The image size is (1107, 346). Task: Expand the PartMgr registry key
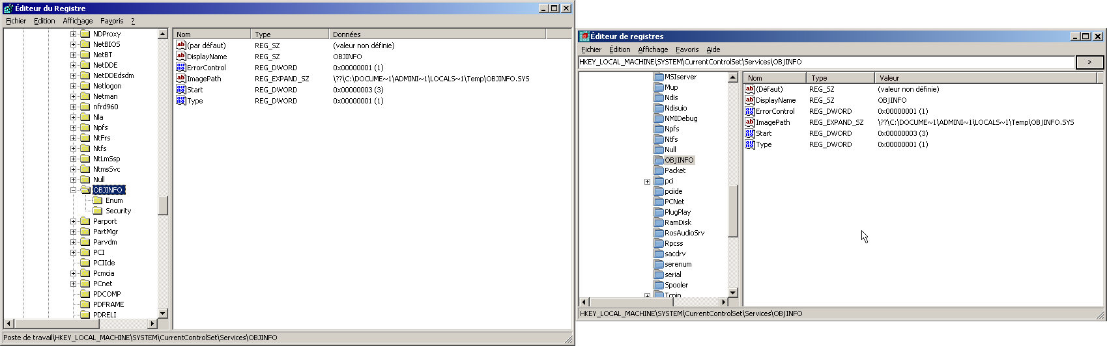(74, 232)
